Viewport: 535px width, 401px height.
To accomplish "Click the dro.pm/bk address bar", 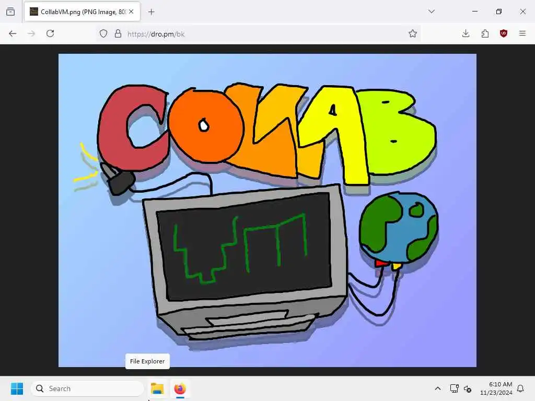I will pos(259,34).
